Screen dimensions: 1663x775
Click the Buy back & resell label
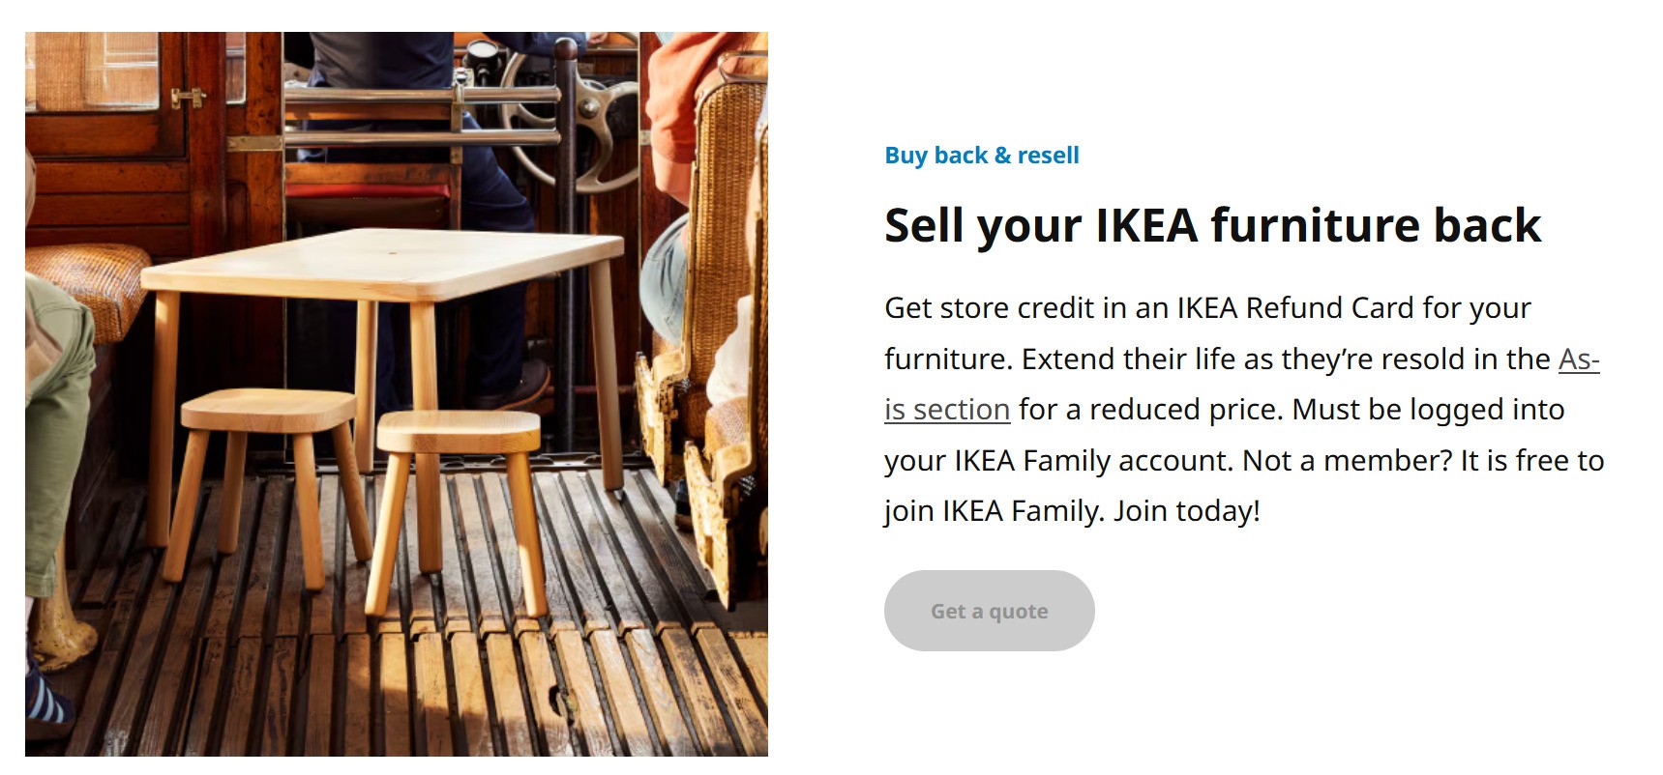[x=981, y=156]
